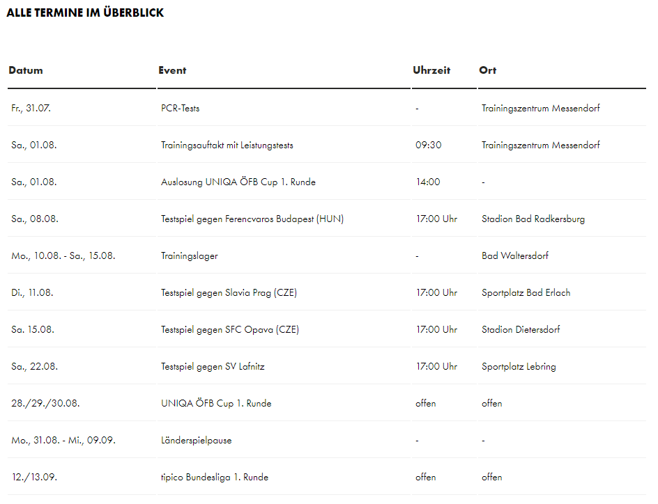Click the Datum column header

[x=26, y=70]
